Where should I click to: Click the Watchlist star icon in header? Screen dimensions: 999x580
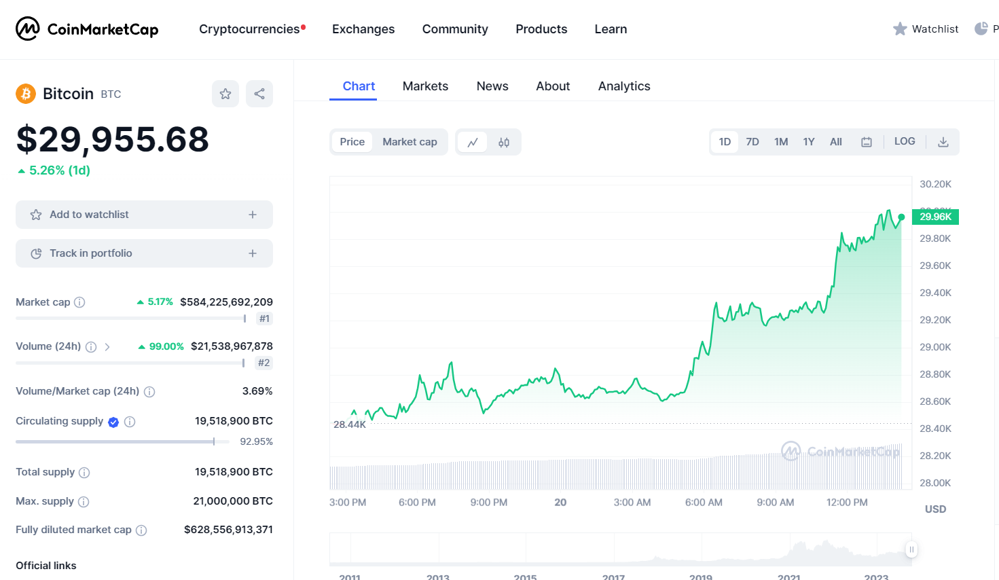coord(900,29)
